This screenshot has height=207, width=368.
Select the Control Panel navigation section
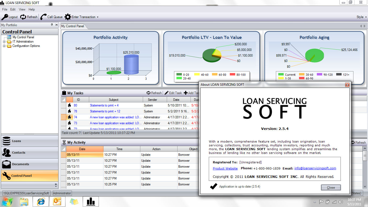(x=30, y=176)
